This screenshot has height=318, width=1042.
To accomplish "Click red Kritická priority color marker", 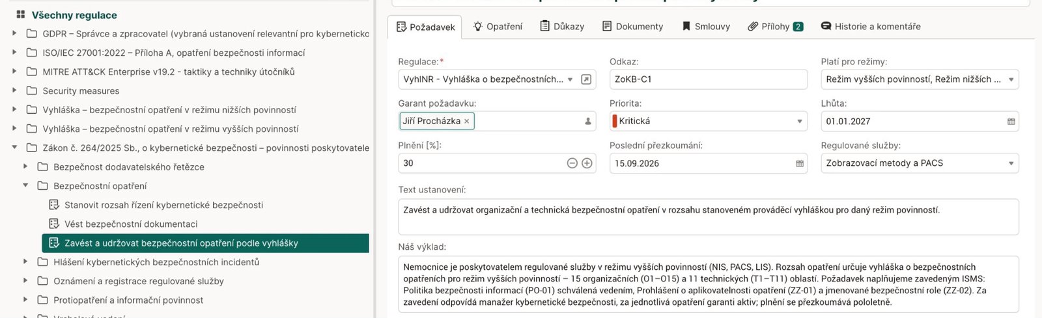I will click(x=614, y=121).
